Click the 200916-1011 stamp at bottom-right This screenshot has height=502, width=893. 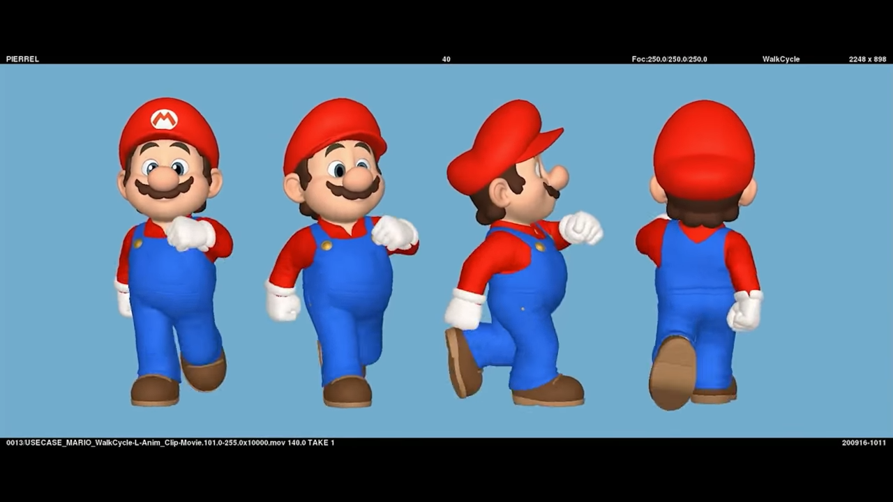(864, 443)
